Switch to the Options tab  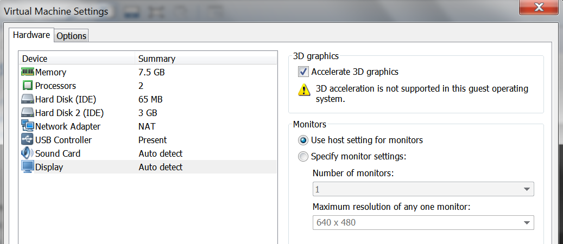pyautogui.click(x=72, y=36)
